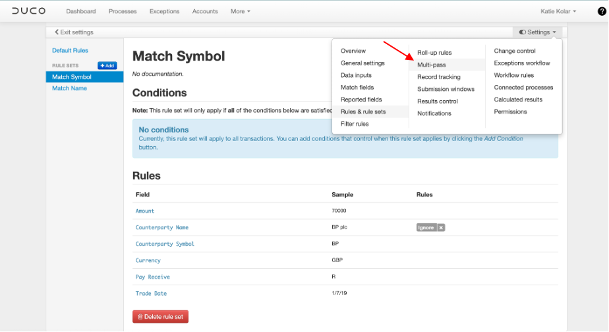Image resolution: width=609 pixels, height=332 pixels.
Task: Select the Match Name rule set
Action: [69, 88]
